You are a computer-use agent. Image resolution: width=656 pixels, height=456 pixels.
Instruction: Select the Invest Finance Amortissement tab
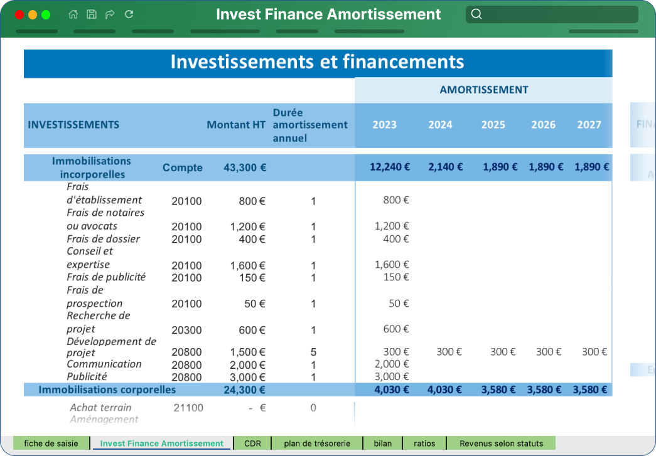point(161,443)
